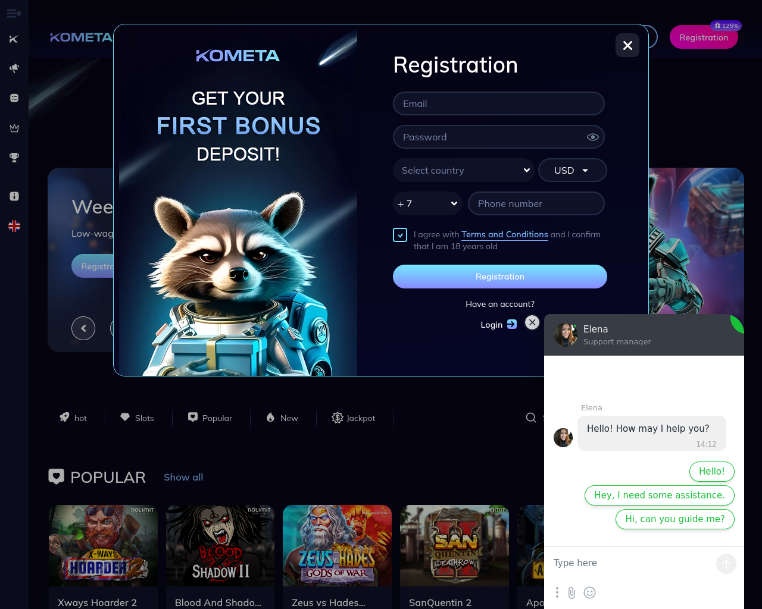Open the megaphone promotions sidebar icon
Image resolution: width=762 pixels, height=609 pixels.
(x=14, y=68)
